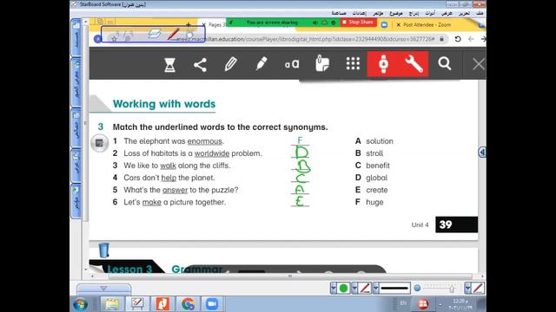Viewport: 556px width, 312px height.
Task: Switch to the Post Attendee - Zoom tab
Action: pyautogui.click(x=427, y=25)
